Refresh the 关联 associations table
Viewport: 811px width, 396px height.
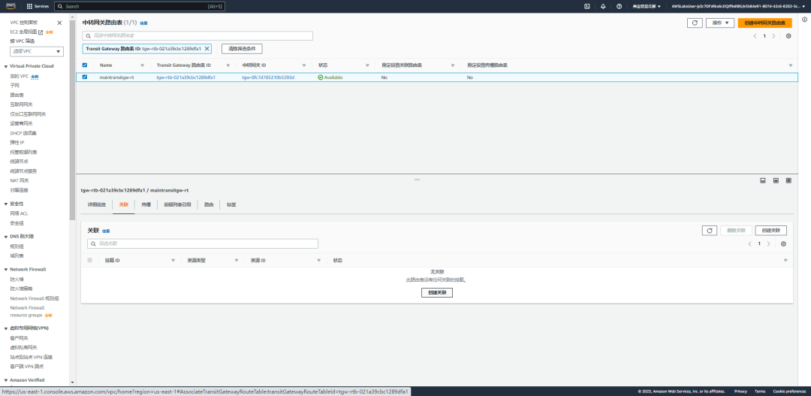710,231
